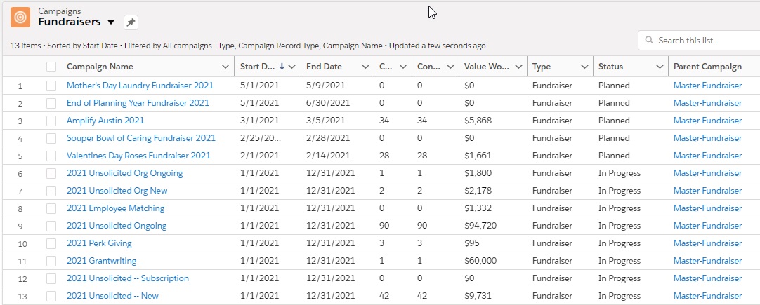
Task: Tick the 2021 Perk Giving row checkbox
Action: tap(51, 243)
